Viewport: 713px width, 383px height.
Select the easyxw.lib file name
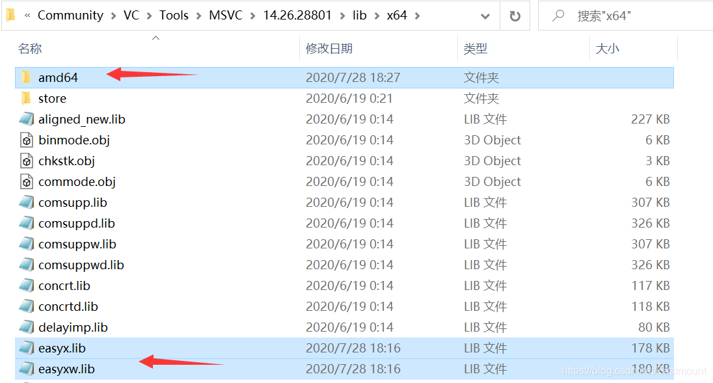pos(67,369)
